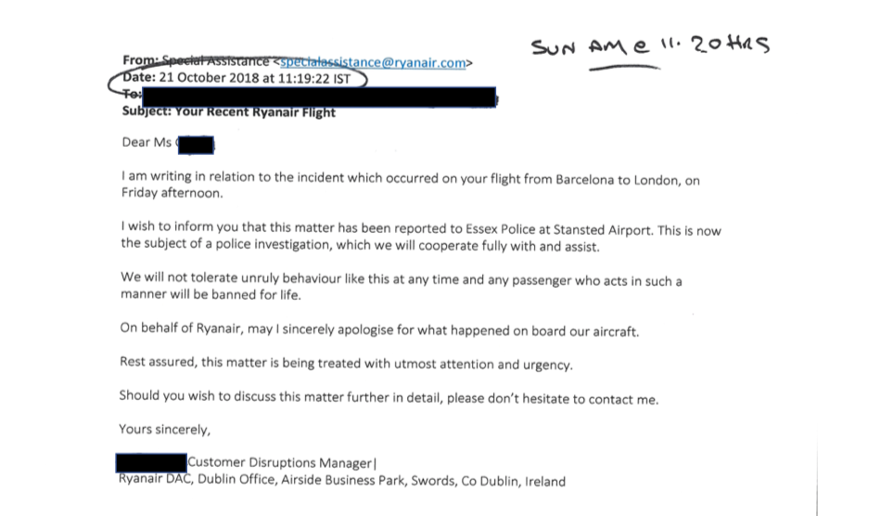880x516 pixels.
Task: Click the From label in header
Action: [140, 59]
